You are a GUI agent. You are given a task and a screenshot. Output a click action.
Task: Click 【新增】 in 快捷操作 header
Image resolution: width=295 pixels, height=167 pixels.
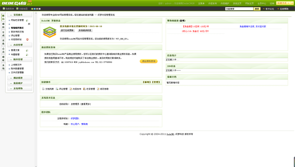point(147,82)
